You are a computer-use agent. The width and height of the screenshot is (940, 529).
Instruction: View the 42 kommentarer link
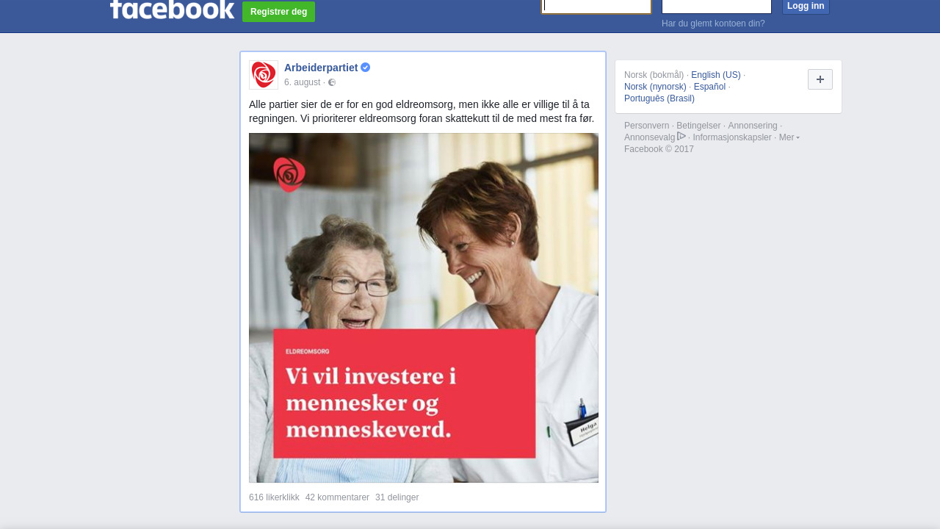337,497
